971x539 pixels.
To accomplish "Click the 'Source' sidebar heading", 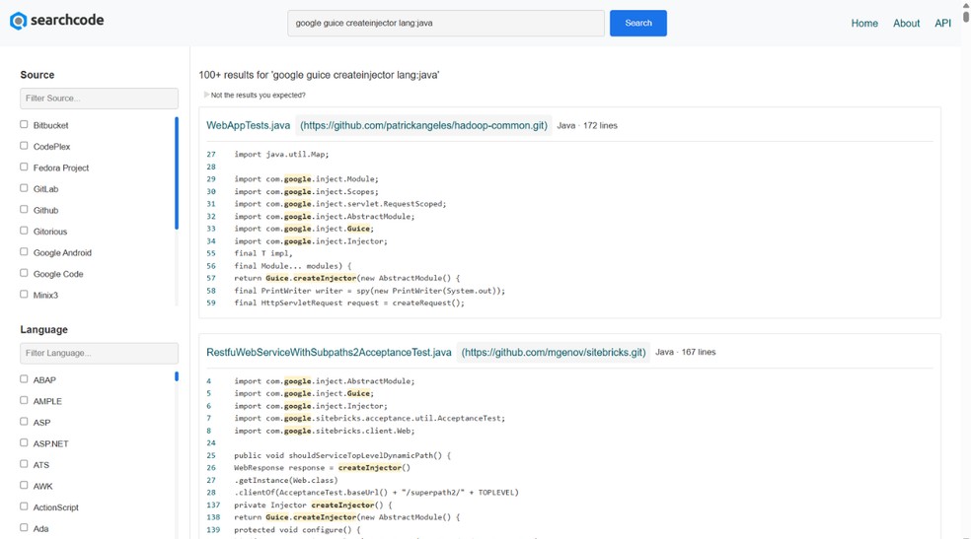I will tap(37, 75).
